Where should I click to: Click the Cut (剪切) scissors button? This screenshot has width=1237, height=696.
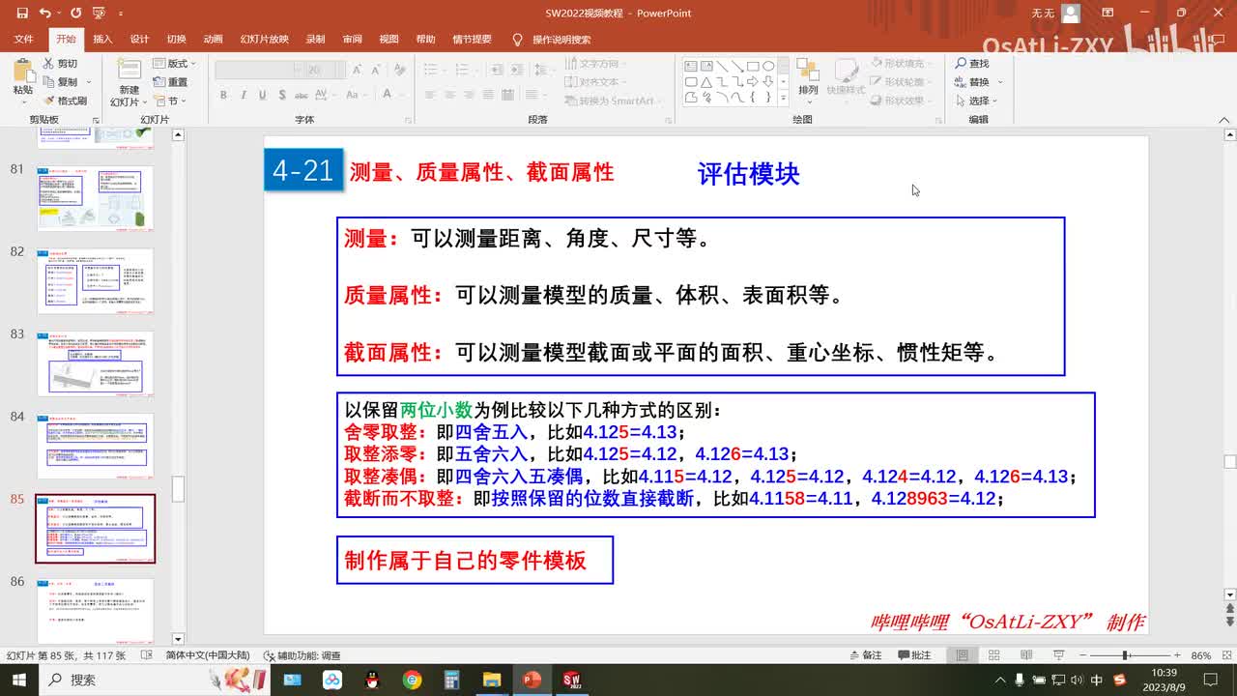[60, 64]
